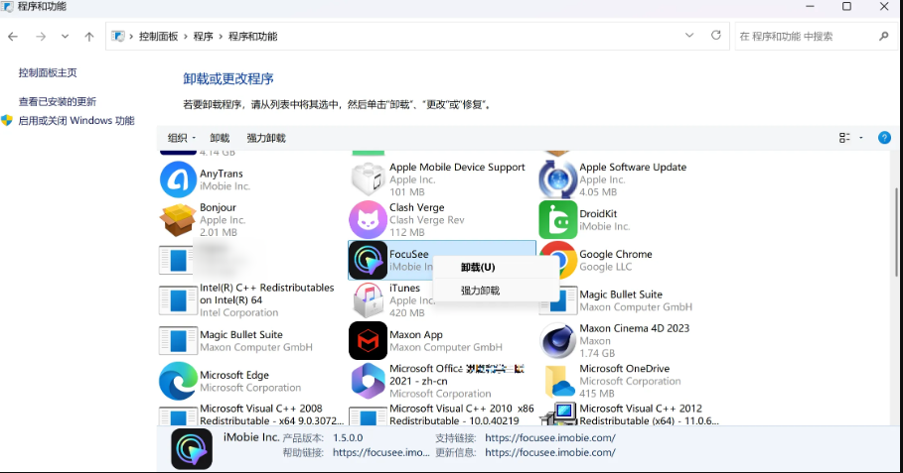Viewport: 903px width, 473px height.
Task: Click the Intel C++ Redistributables icon
Action: point(178,300)
